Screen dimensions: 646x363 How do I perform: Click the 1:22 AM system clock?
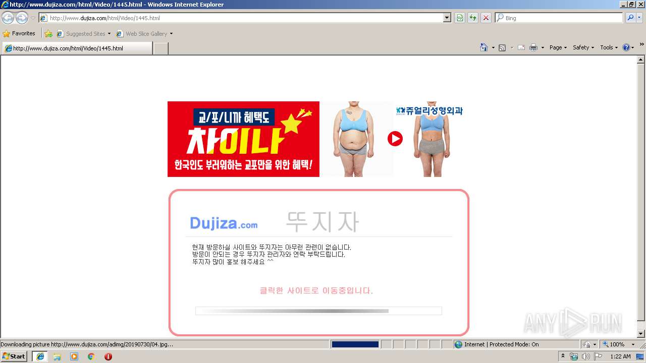pos(620,356)
